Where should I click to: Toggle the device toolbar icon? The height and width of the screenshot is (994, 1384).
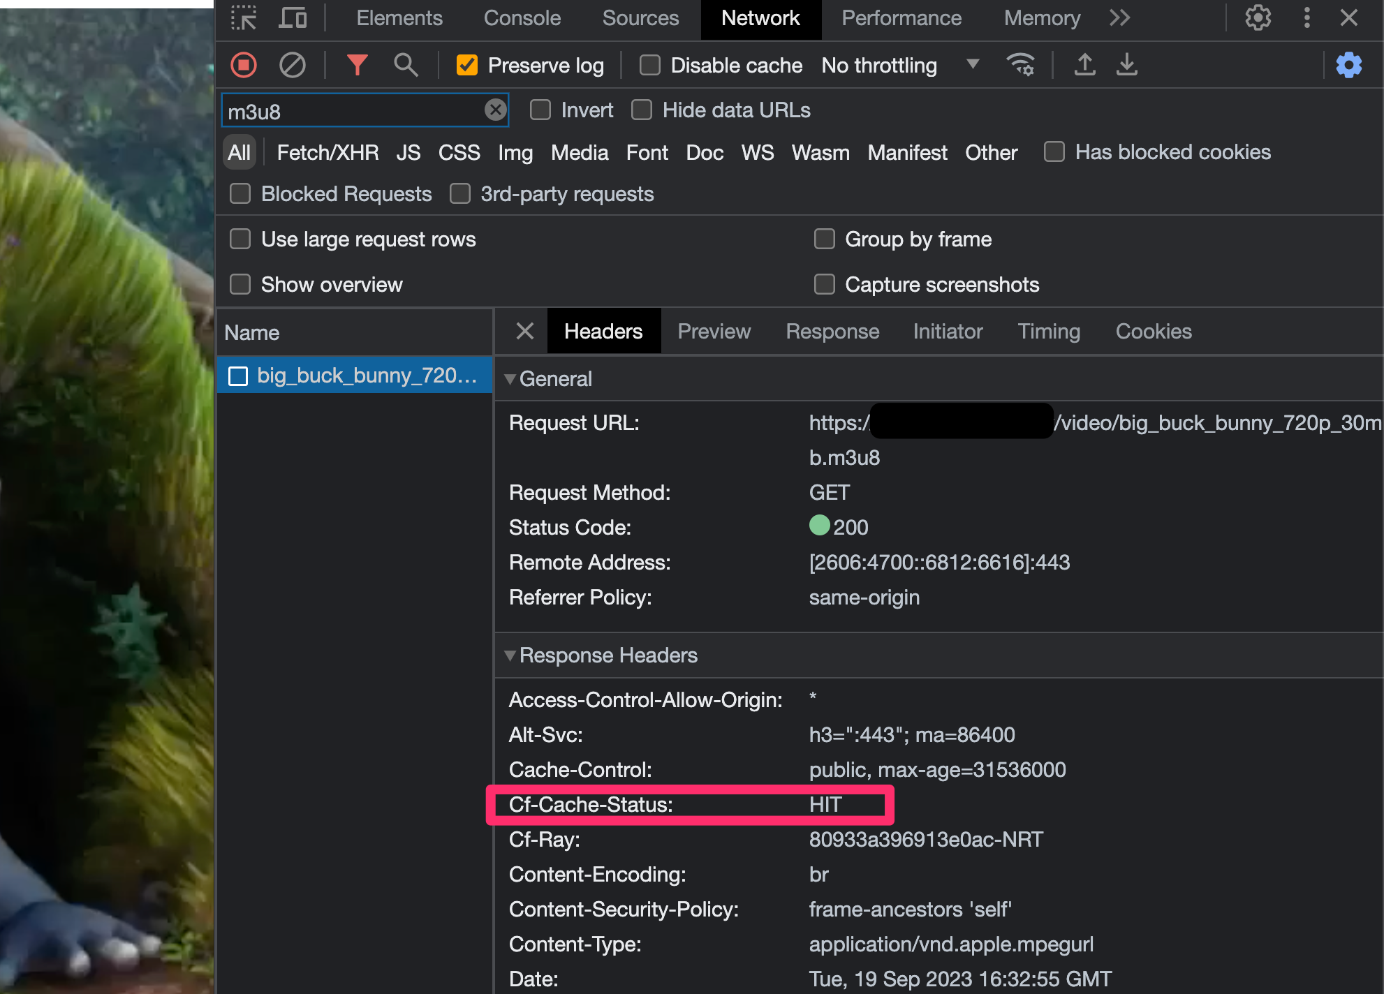[x=293, y=18]
